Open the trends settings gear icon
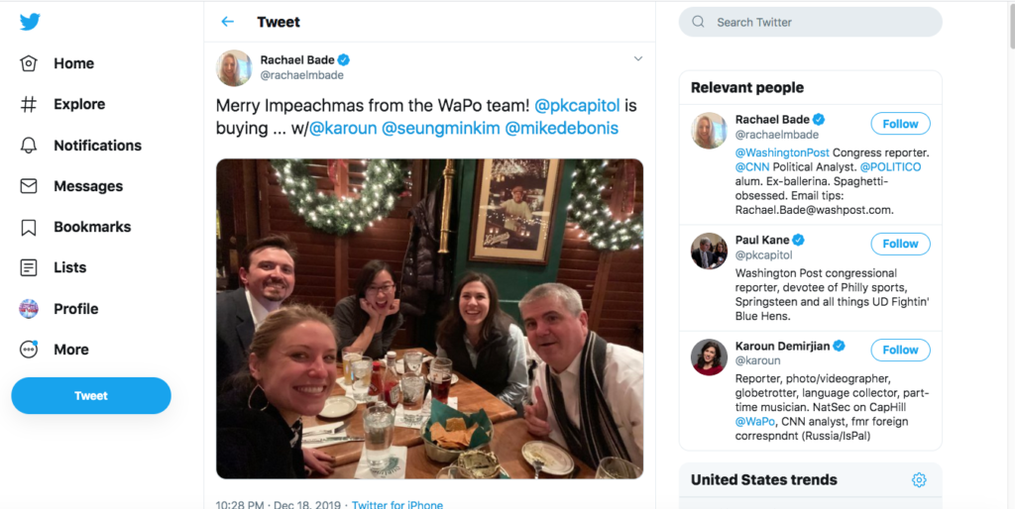 pyautogui.click(x=919, y=480)
